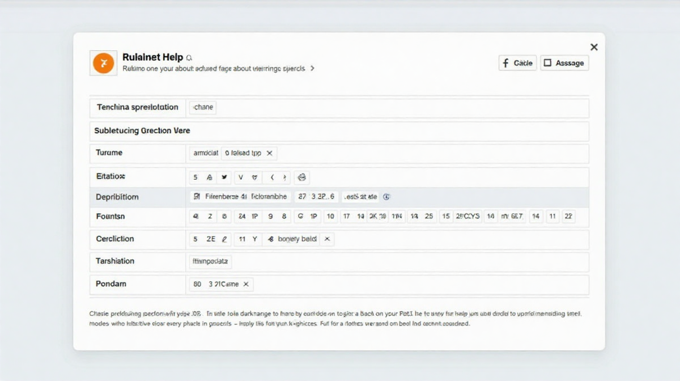Click the bell icon beside Rulainet Help

click(x=189, y=58)
